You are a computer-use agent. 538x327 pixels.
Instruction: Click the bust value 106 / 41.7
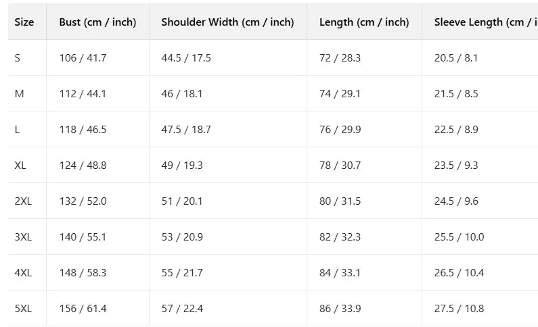point(83,58)
